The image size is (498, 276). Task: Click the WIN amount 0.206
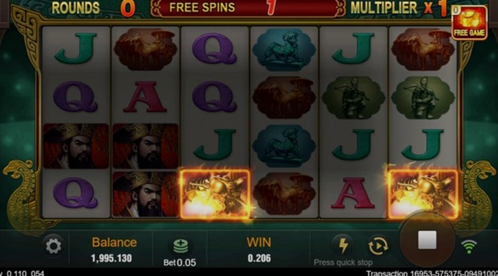(259, 258)
